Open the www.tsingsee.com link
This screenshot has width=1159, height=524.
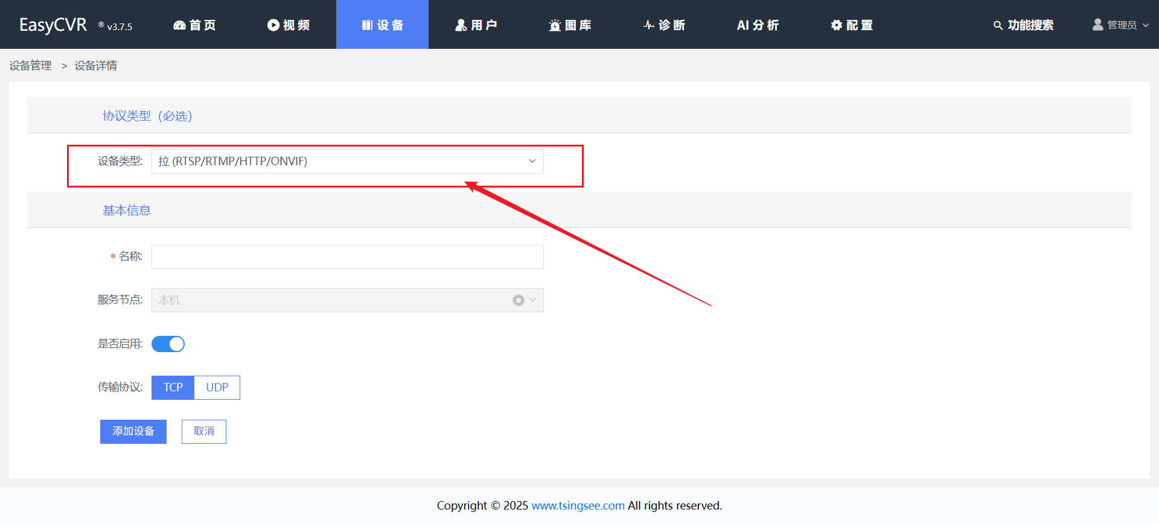pos(578,506)
